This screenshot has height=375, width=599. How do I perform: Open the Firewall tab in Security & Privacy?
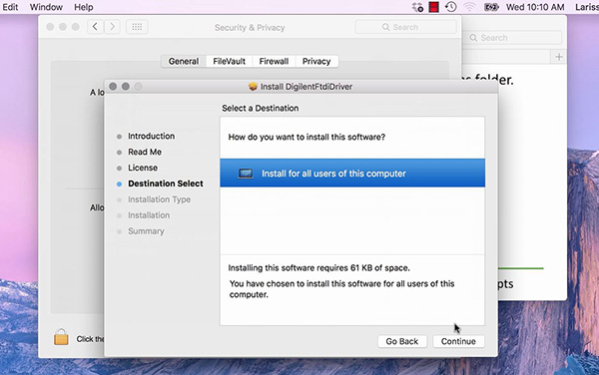[274, 61]
